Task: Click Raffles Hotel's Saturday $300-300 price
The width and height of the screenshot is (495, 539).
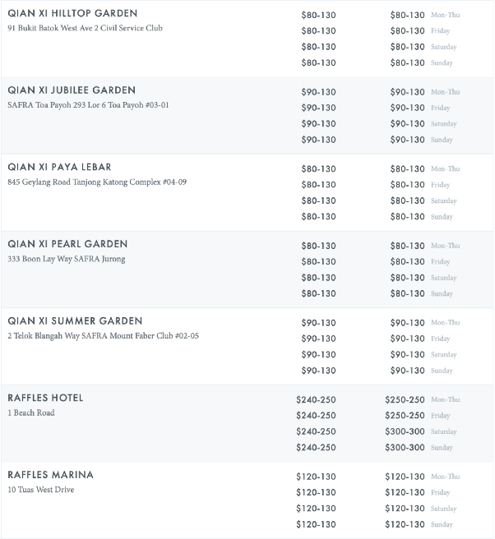Action: [x=405, y=431]
